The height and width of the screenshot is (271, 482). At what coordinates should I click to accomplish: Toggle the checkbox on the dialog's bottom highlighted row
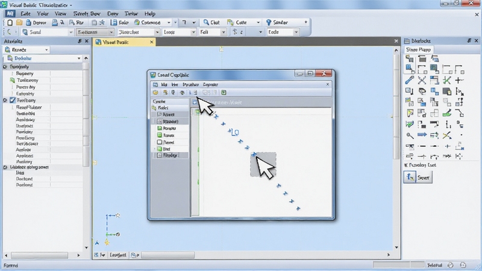coord(160,155)
